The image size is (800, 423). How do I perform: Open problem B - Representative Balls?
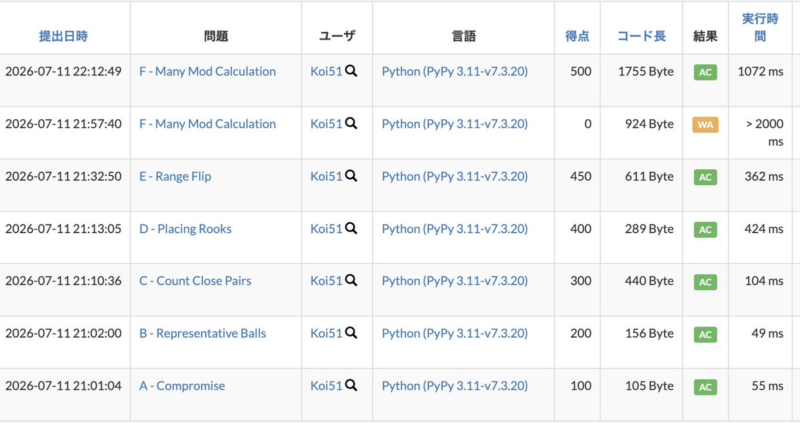(x=203, y=333)
